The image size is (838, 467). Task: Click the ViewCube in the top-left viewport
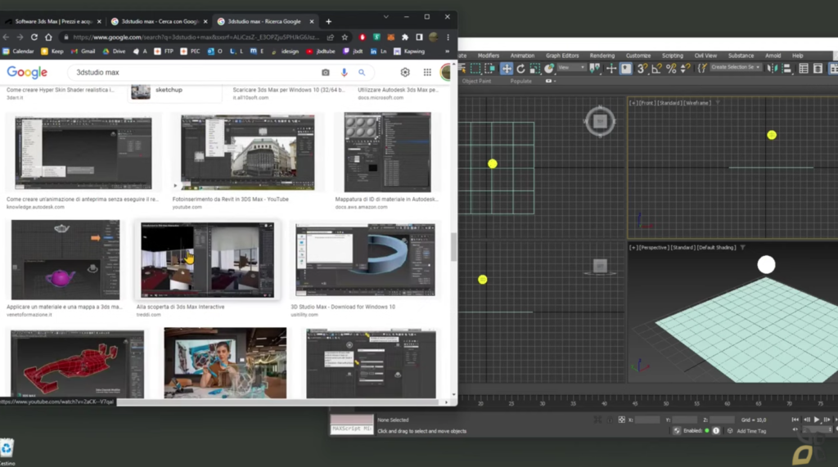[600, 121]
